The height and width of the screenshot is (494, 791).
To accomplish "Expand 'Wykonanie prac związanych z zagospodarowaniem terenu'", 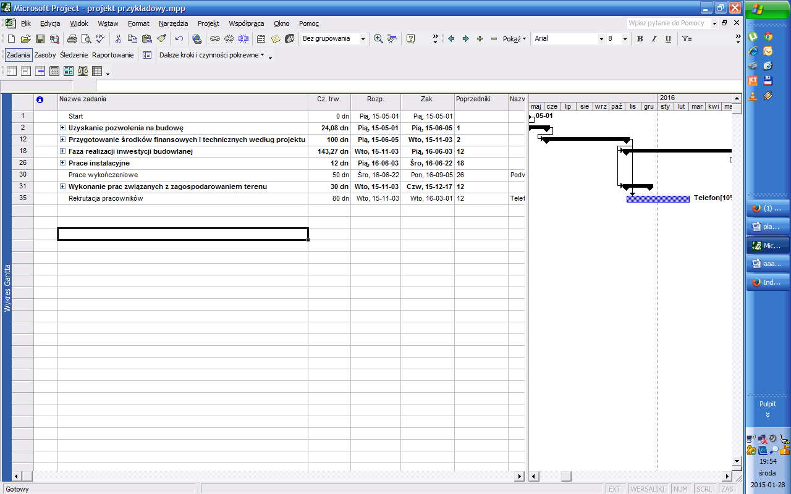I will pos(63,186).
